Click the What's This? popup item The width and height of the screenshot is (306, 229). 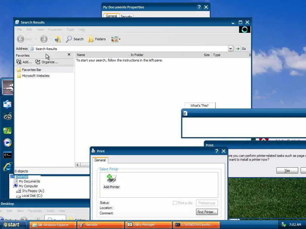click(x=199, y=106)
